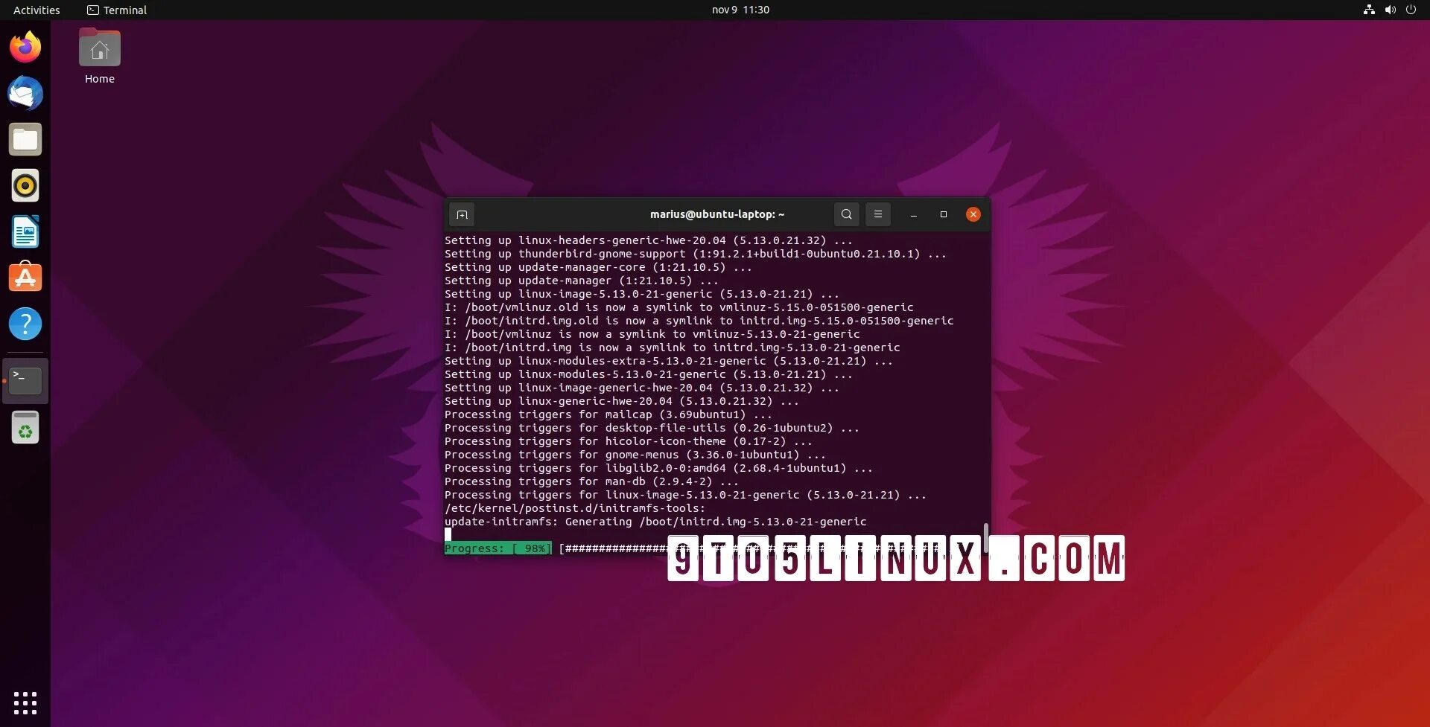Show Applications grid

pyautogui.click(x=25, y=702)
